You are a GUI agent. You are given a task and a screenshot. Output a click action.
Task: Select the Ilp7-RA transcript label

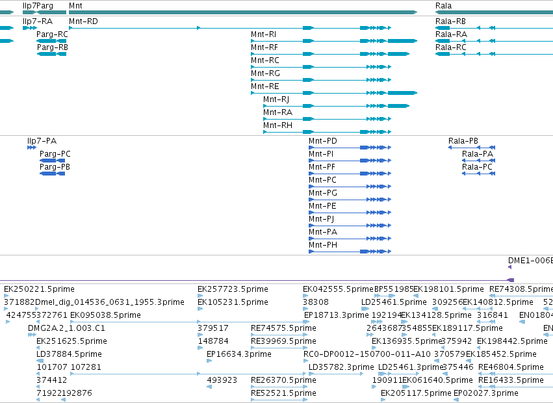pos(38,21)
